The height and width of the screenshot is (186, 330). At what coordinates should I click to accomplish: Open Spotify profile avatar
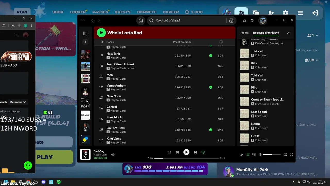[263, 21]
